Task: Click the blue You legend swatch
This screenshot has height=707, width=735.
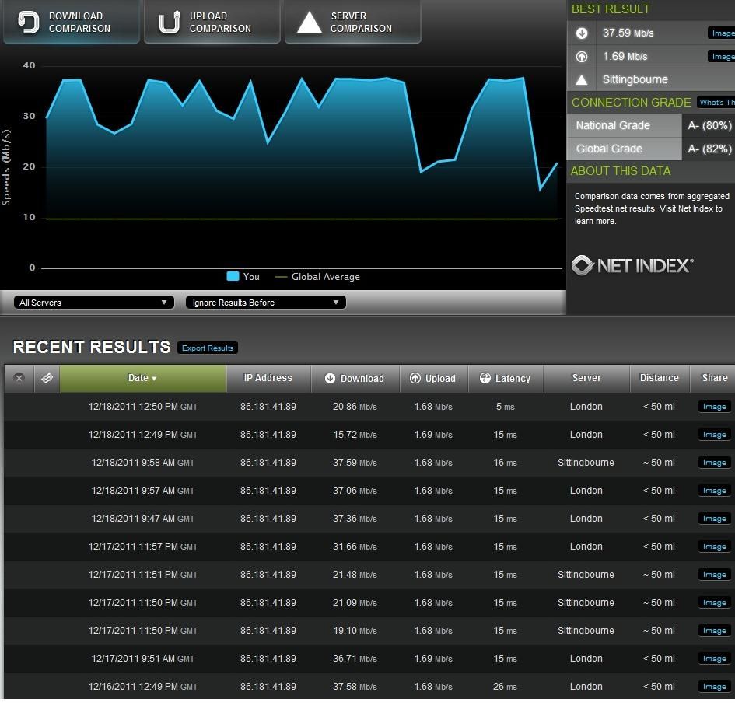Action: [x=233, y=277]
